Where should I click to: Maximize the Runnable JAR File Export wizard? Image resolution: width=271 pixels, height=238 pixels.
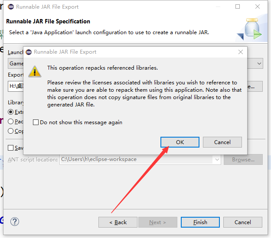tap(238, 6)
